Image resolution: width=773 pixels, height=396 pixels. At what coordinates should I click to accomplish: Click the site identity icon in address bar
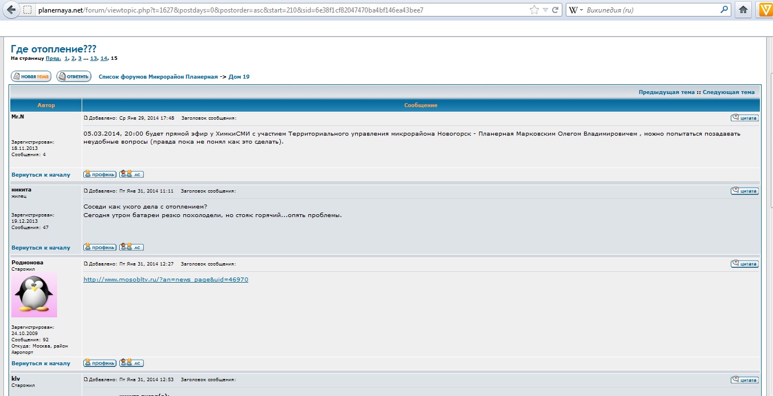pos(27,10)
